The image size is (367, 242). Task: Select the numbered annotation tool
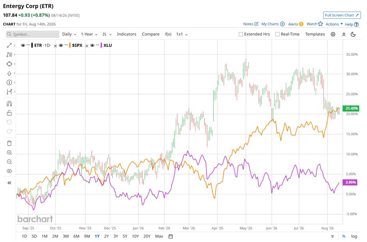(9, 82)
